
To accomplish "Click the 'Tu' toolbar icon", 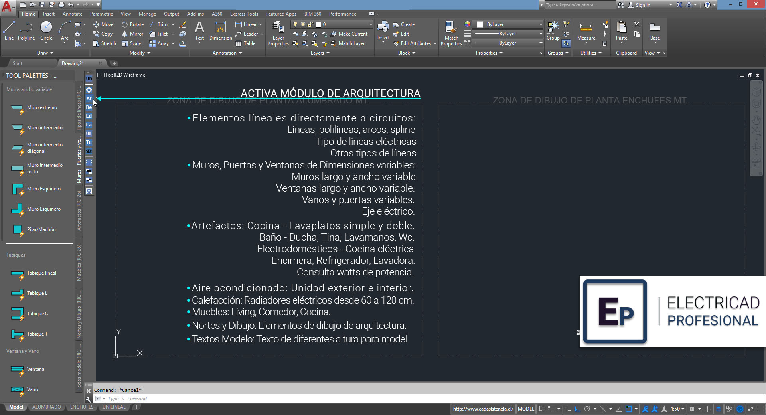I will [89, 142].
